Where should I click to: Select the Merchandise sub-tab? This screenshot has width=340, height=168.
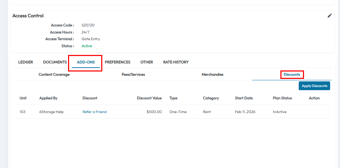[212, 75]
